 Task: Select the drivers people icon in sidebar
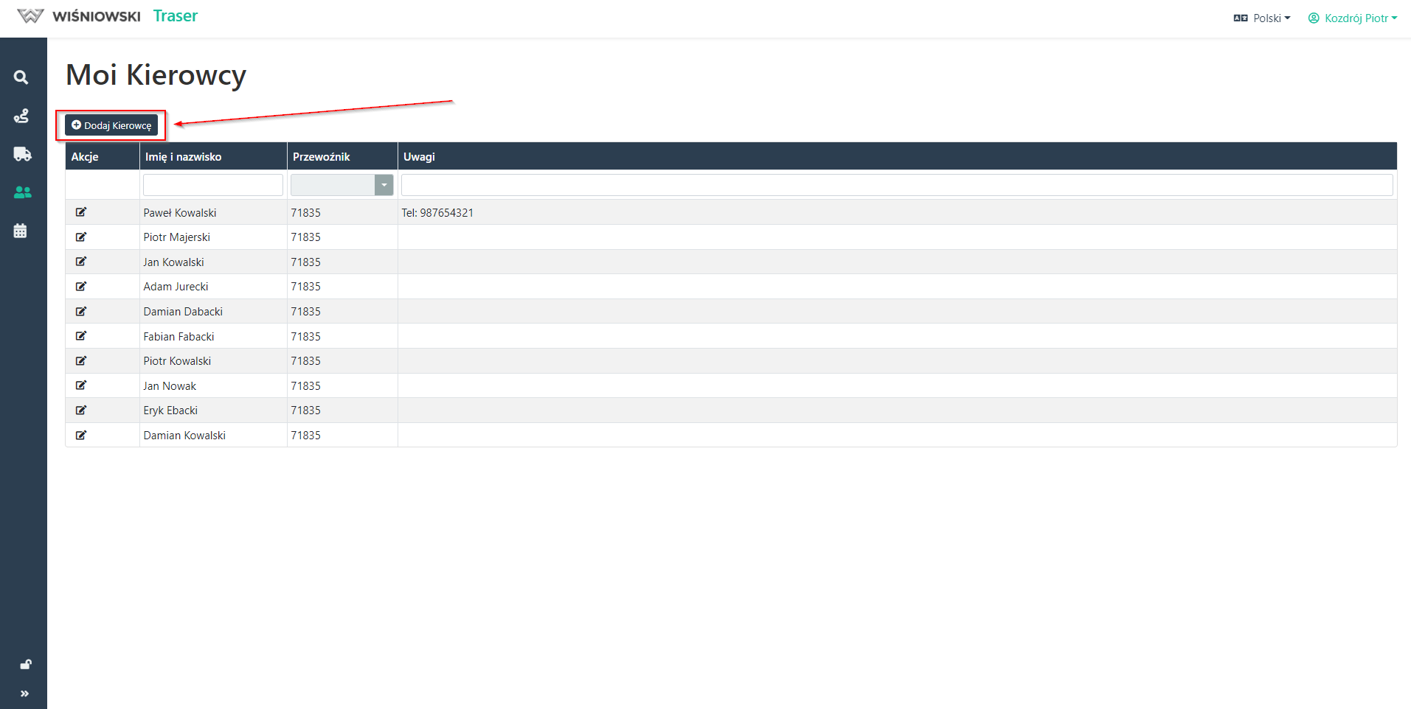pyautogui.click(x=22, y=192)
